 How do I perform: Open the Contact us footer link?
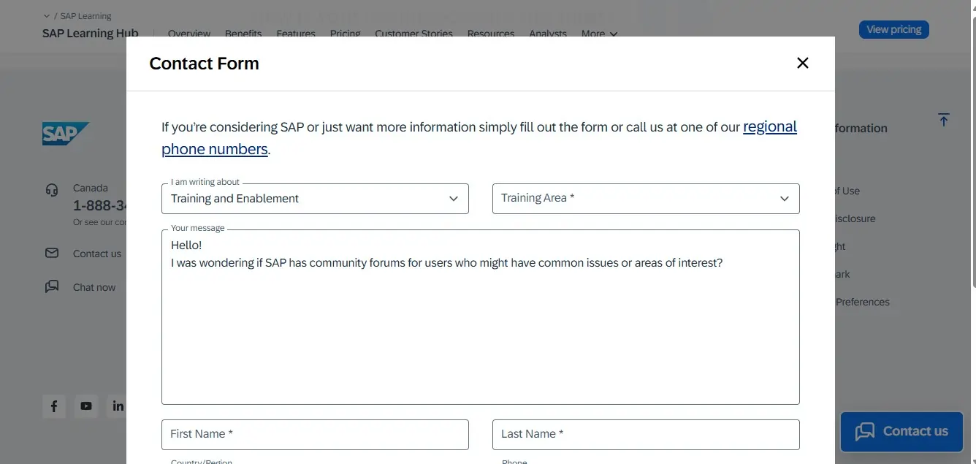97,254
